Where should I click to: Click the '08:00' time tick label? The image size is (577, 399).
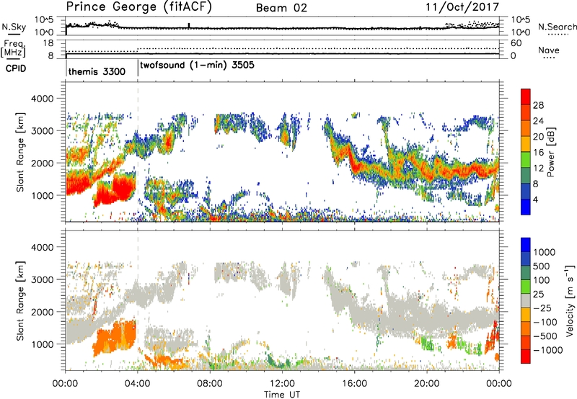tap(210, 384)
